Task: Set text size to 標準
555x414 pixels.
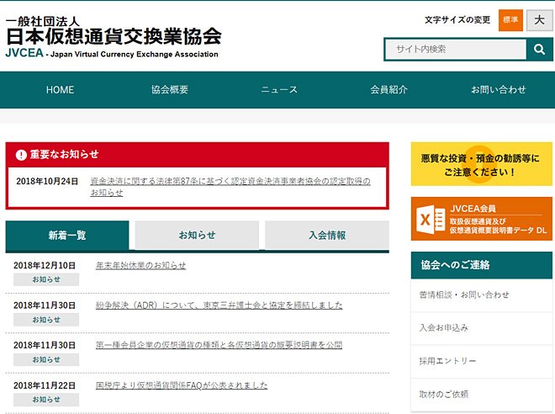Action: (x=510, y=20)
